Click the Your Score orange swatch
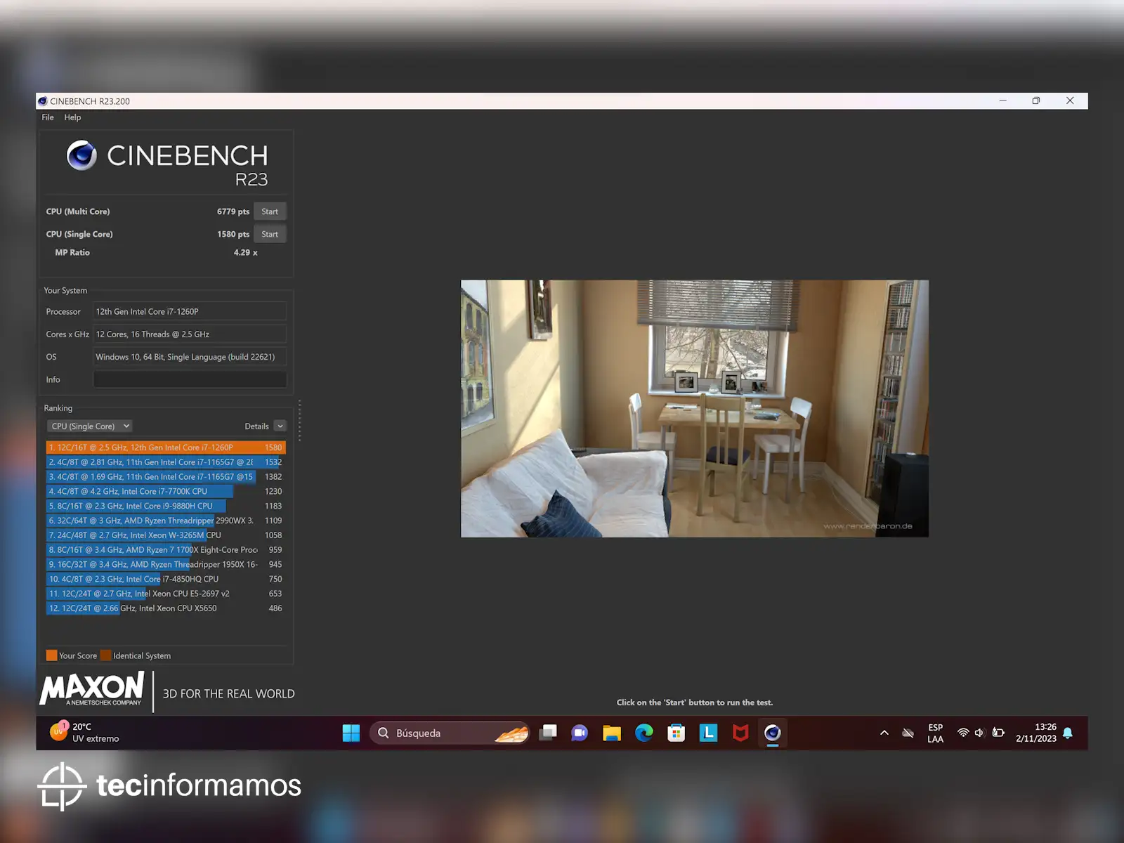1124x843 pixels. [51, 655]
